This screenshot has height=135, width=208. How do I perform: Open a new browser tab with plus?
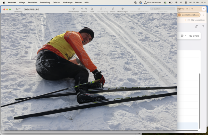192,9
